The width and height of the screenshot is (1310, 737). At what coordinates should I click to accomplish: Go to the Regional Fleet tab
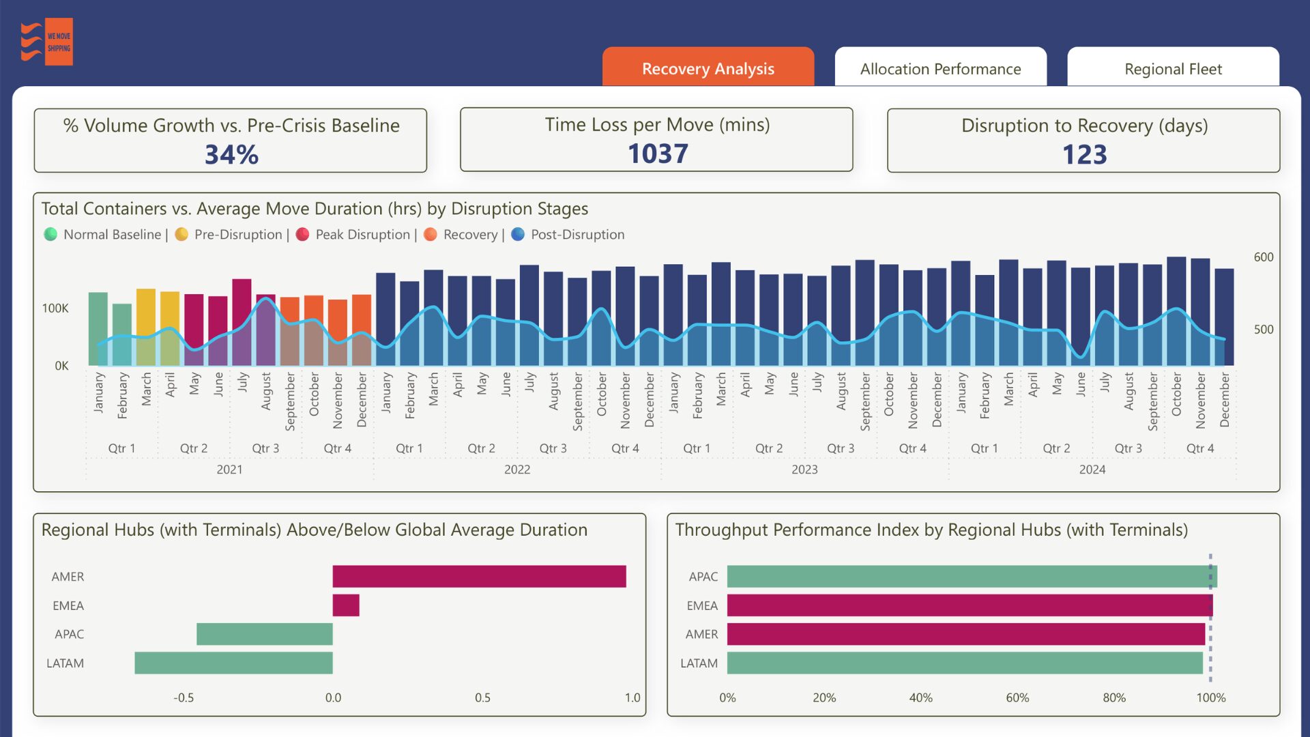coord(1173,68)
